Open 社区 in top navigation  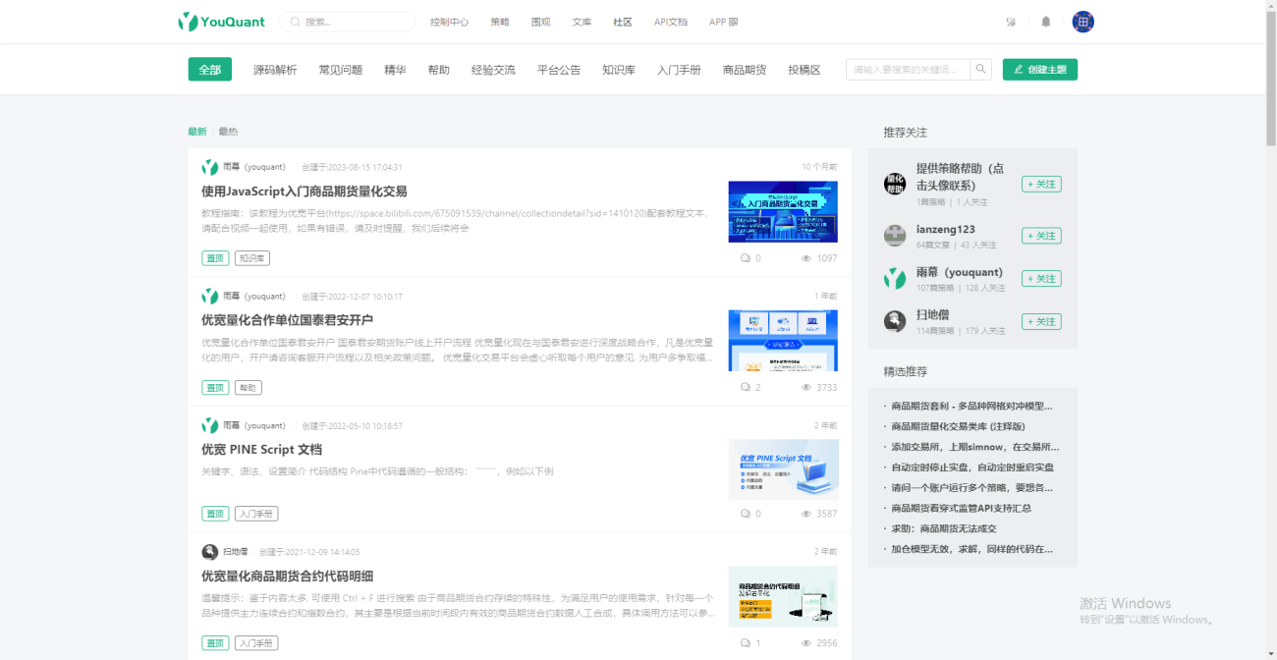pos(623,22)
